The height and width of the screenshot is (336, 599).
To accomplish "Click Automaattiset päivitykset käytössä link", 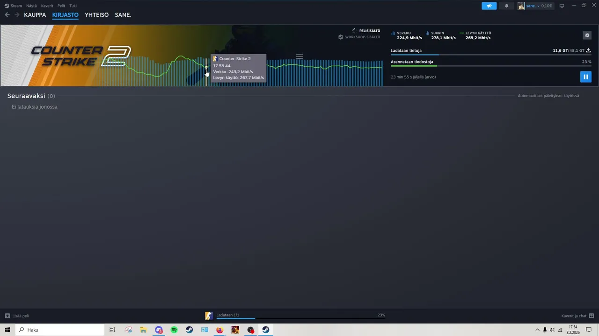I will tap(548, 96).
